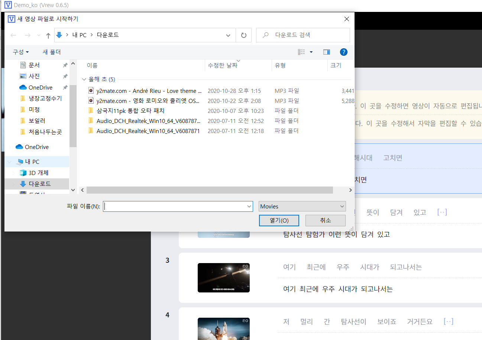The width and height of the screenshot is (482, 340).
Task: Open the 냉장고정수기 folder in sidebar
Action: pyautogui.click(x=45, y=98)
